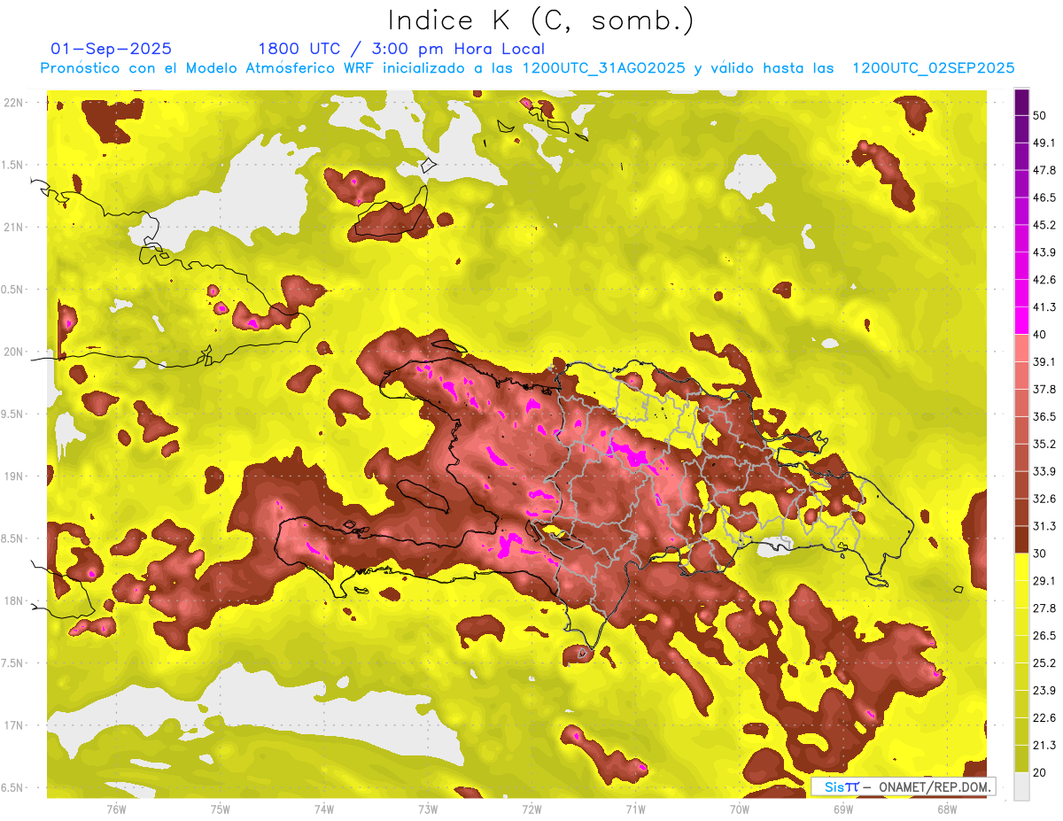Click the forecast line starting "Pronóstico con el Modelo"

(528, 67)
